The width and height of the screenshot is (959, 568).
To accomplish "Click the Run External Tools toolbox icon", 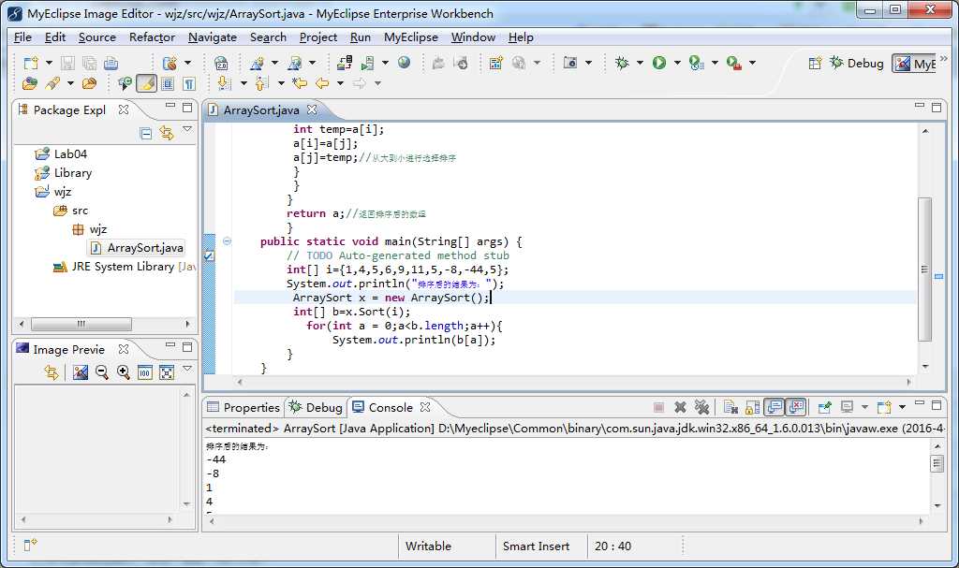I will point(734,63).
